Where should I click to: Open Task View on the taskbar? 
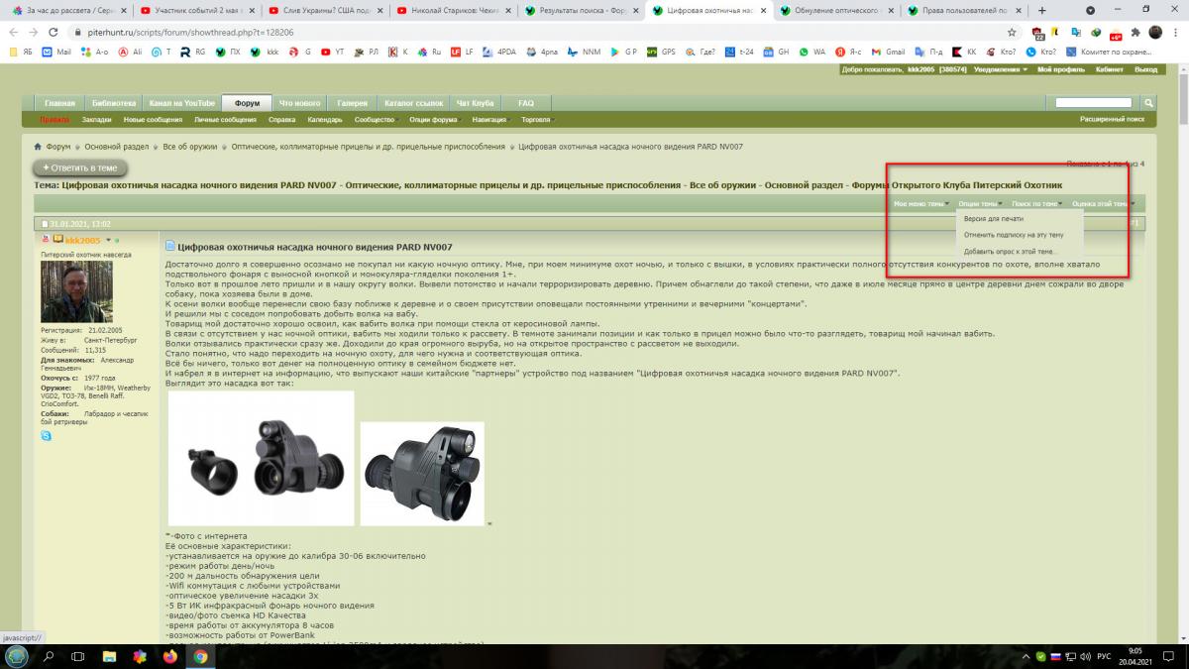click(78, 656)
